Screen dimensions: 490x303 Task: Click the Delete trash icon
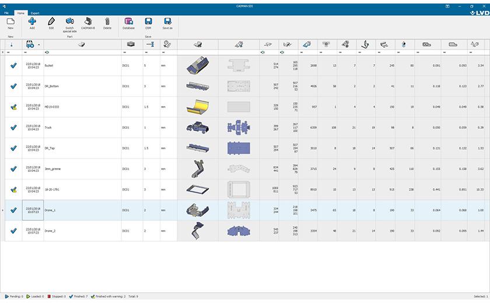107,21
